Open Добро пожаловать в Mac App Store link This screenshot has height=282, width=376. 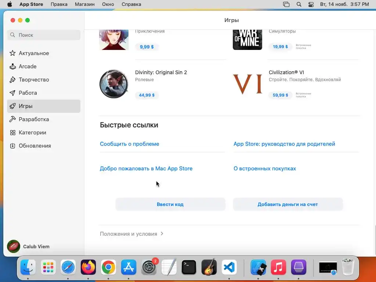coord(146,169)
